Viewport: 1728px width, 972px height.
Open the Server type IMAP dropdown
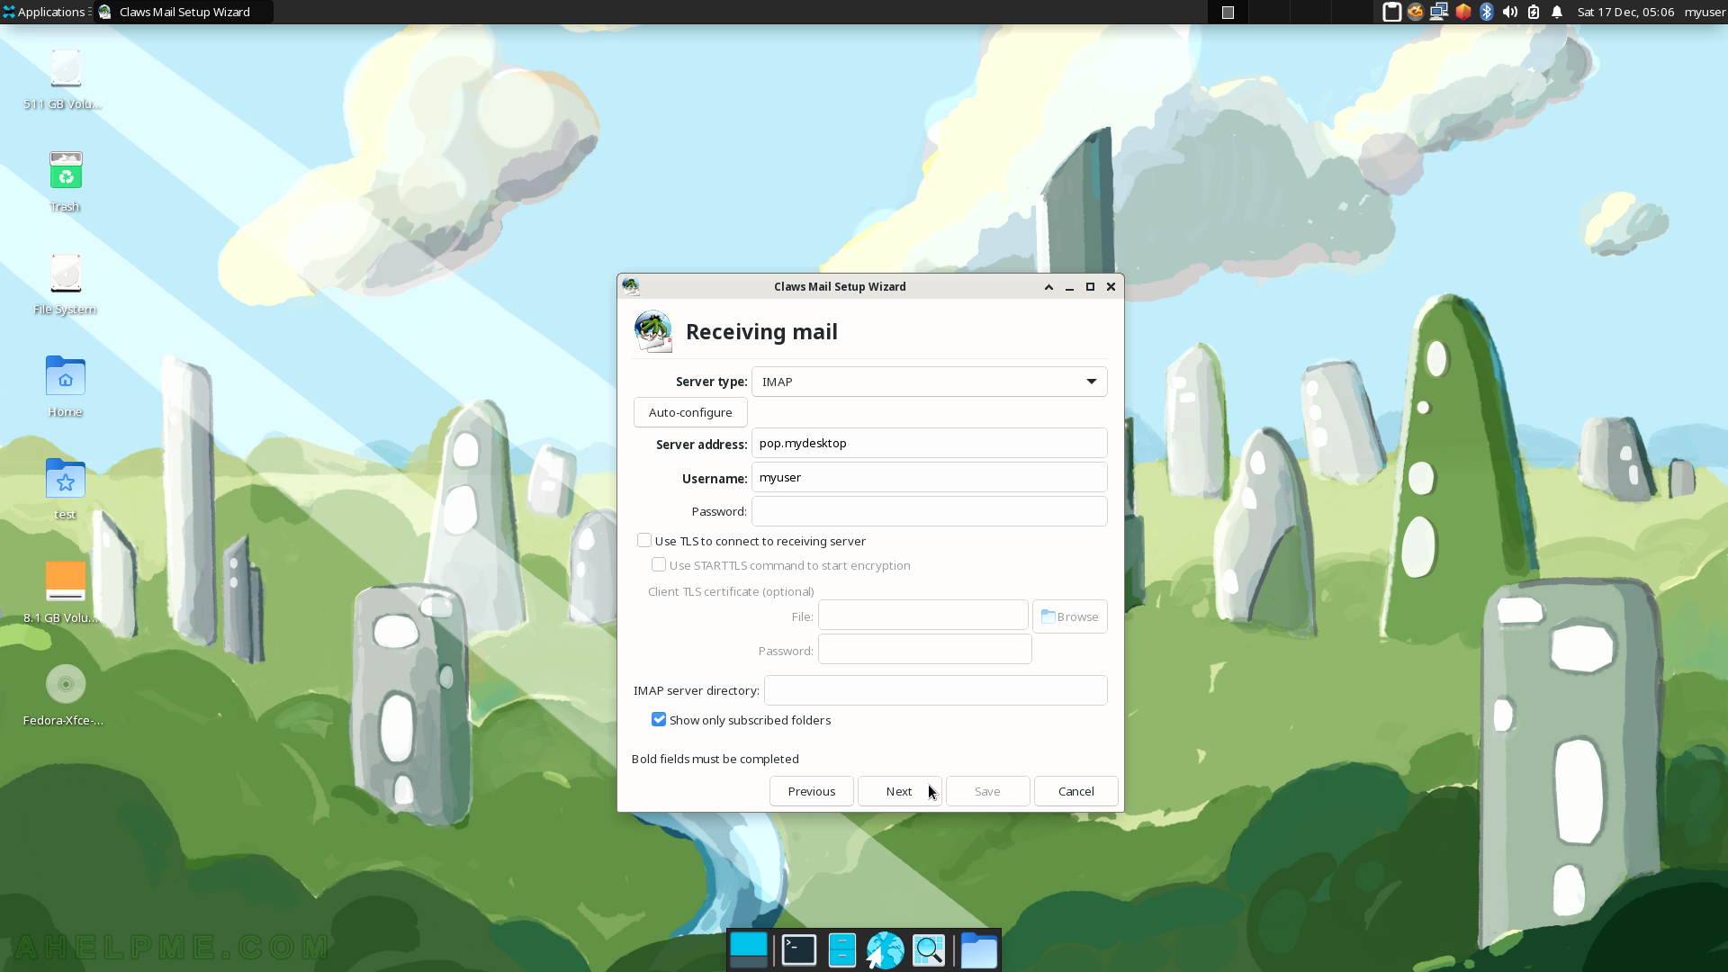tap(929, 382)
